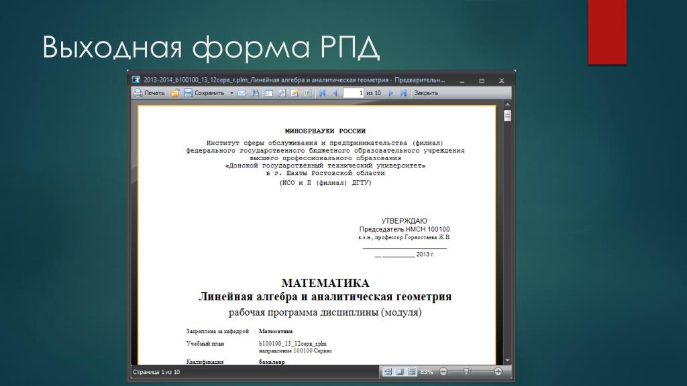This screenshot has width=687, height=386.
Task: Go to next page arrow
Action: 391,92
